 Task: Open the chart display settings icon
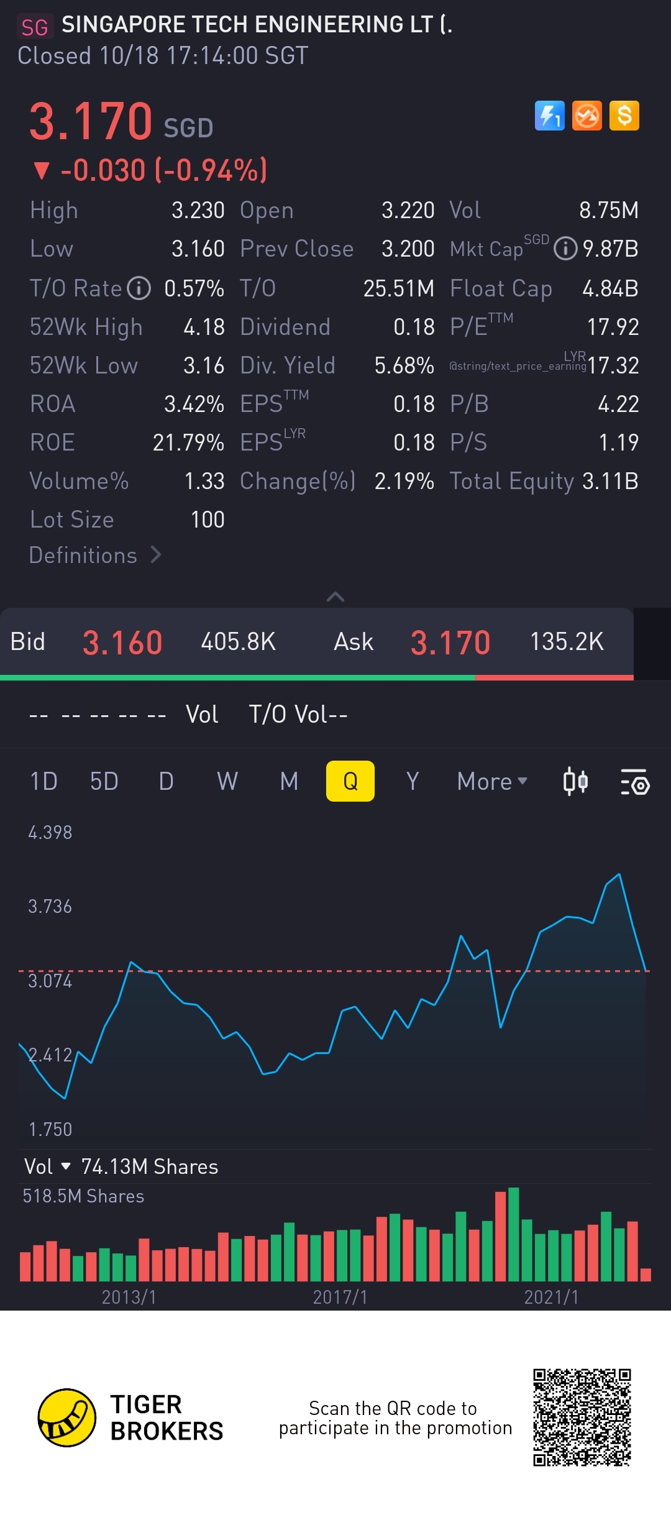point(635,782)
